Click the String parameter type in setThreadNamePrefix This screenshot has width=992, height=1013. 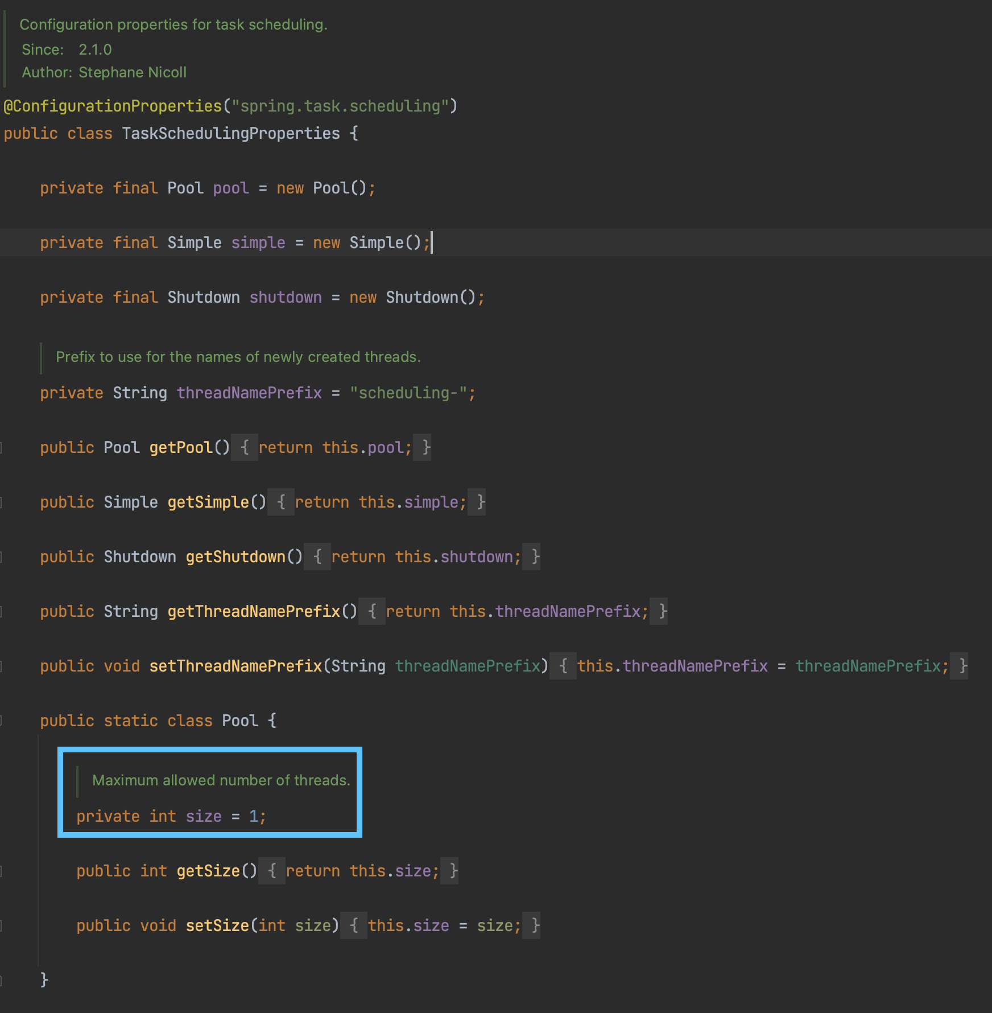pyautogui.click(x=358, y=666)
